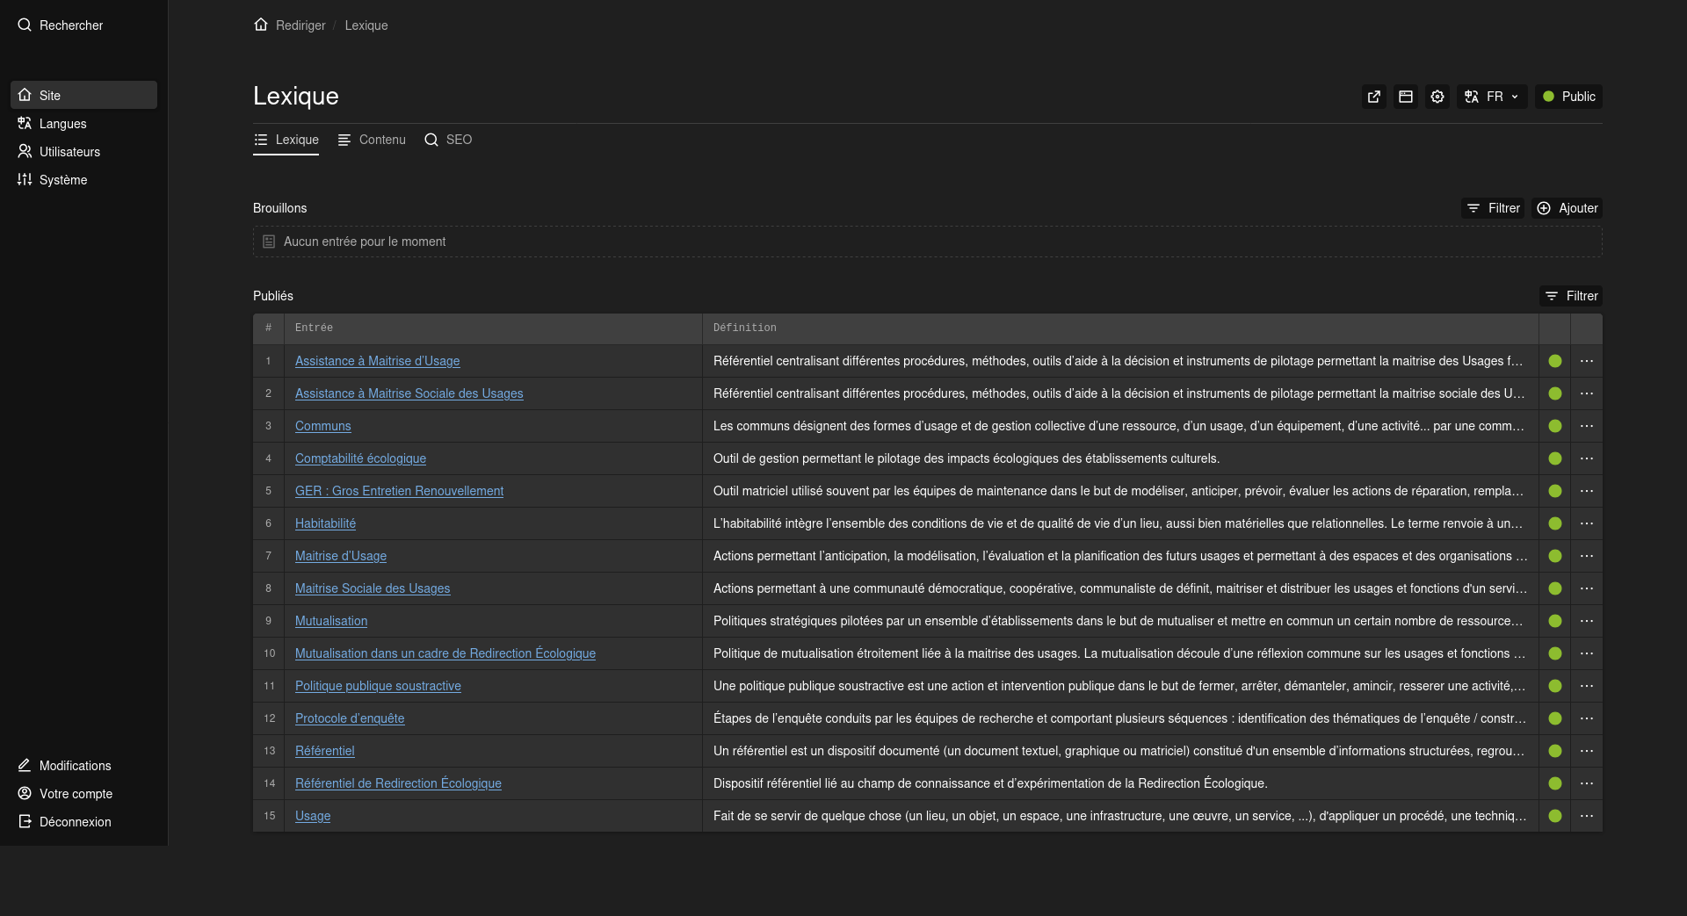Open Utilisateurs in the sidebar

(69, 152)
